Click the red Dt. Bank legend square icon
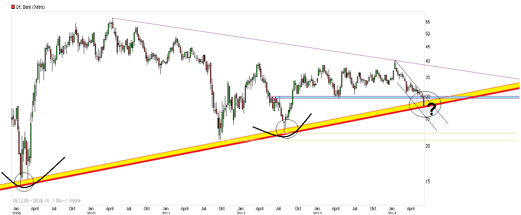Viewport: 521px width, 215px height. click(12, 6)
